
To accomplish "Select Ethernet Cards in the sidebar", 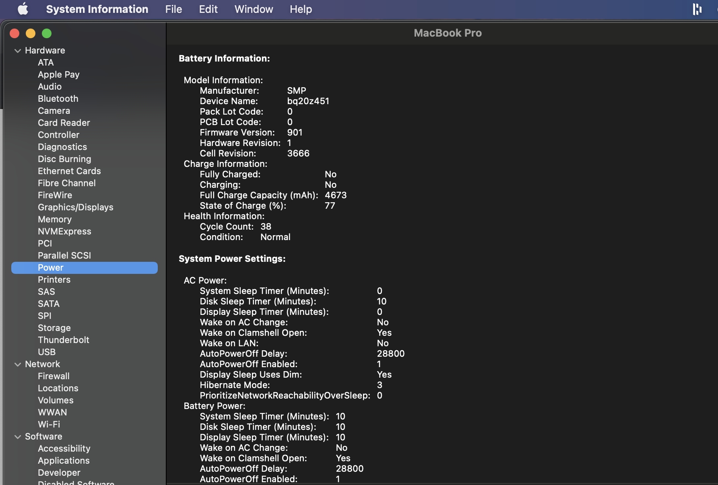I will tap(69, 171).
